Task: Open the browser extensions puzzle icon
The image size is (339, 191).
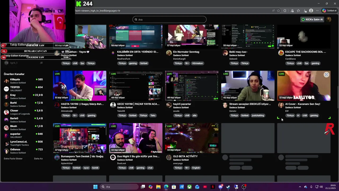Action: coord(285,11)
